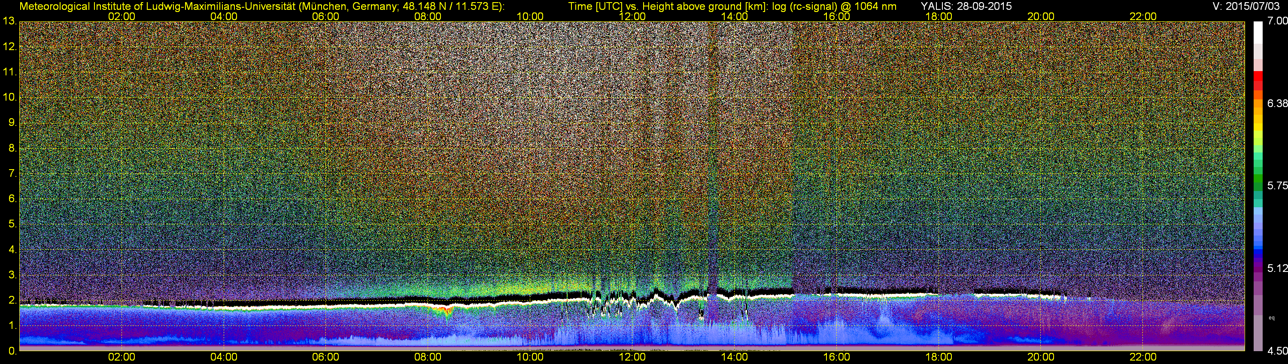Click the 7 km height axis label
This screenshot has width=1288, height=364.
point(12,173)
